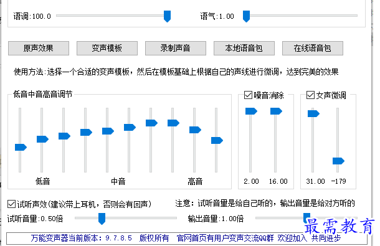Click the version 9.7.8.5 status text
This screenshot has height=246, width=380.
pos(81,239)
